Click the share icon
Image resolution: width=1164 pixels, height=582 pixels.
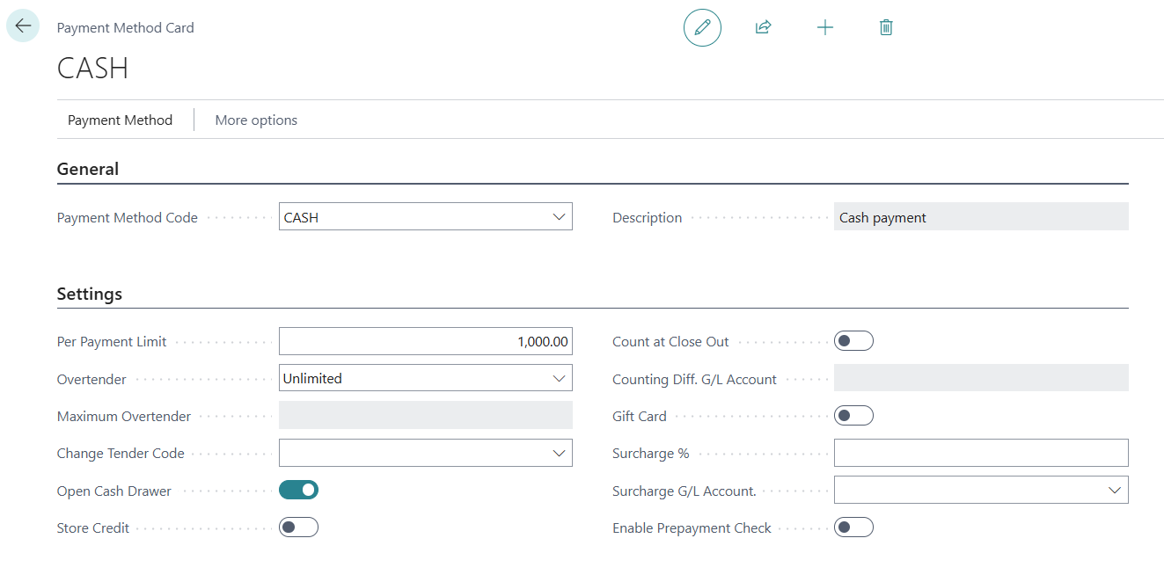(764, 27)
